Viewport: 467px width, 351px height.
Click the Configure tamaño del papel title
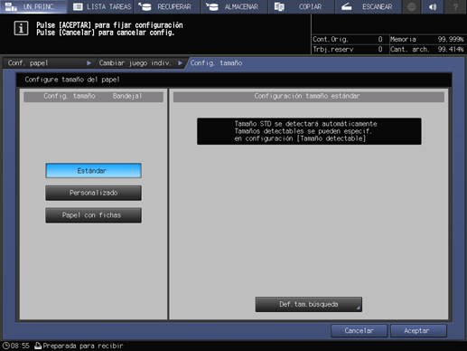(72, 80)
